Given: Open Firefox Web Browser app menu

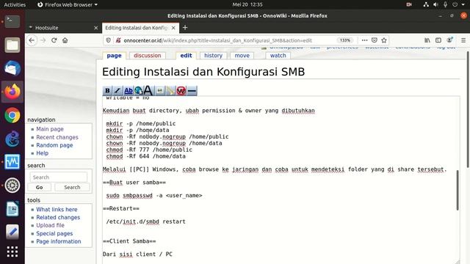Looking at the screenshot, I should (68, 4).
